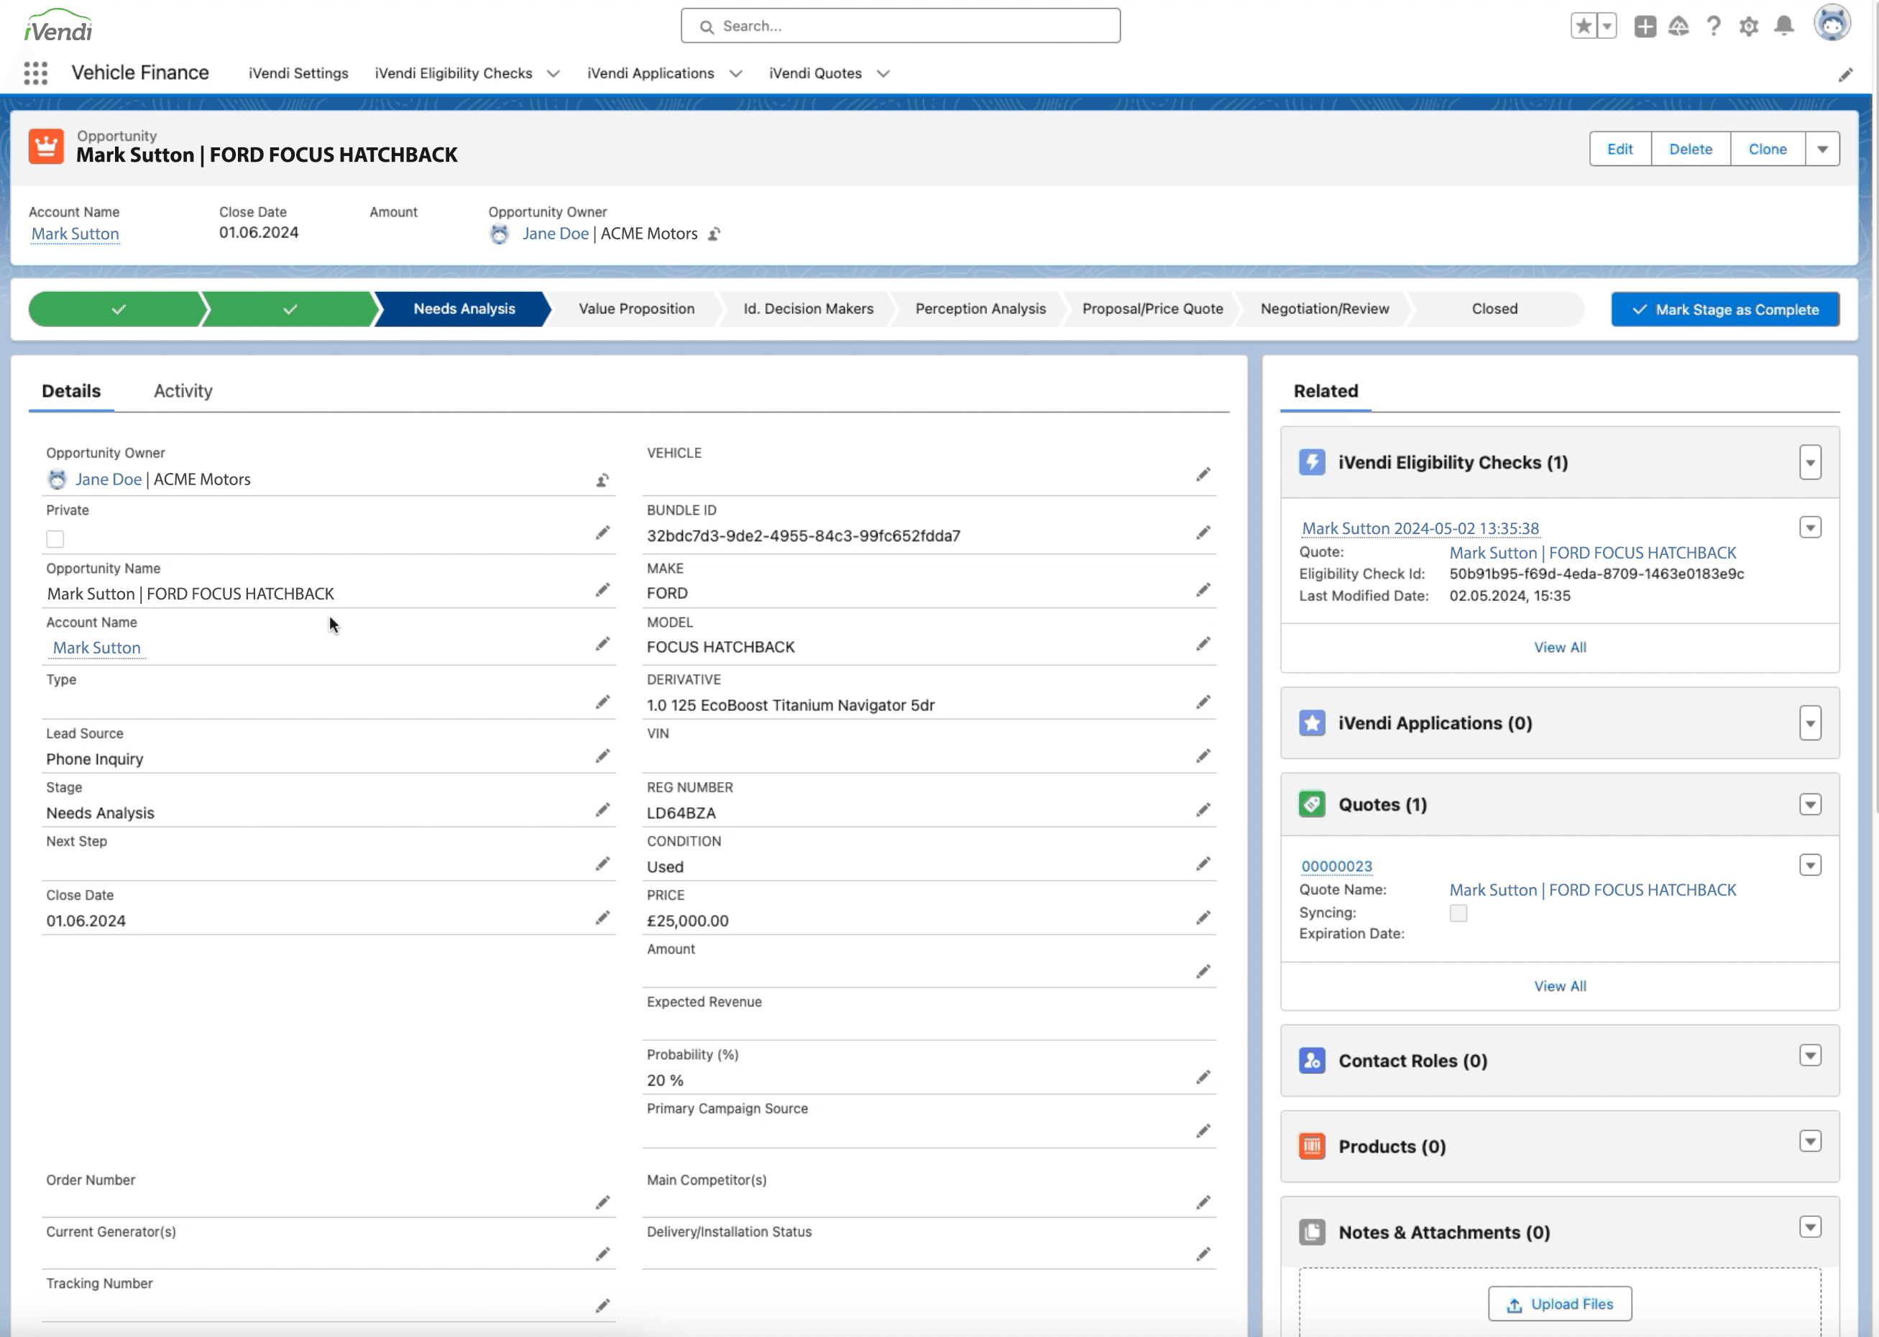Viewport: 1879px width, 1337px height.
Task: Open Mark Sutton account link in the header
Action: tap(75, 234)
